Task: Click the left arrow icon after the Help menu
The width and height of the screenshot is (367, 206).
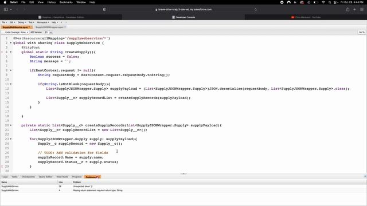Action: pyautogui.click(x=61, y=22)
